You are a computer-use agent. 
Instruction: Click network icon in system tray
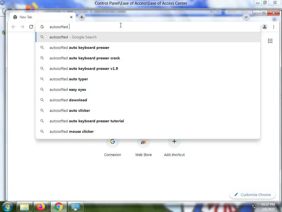pos(254,206)
